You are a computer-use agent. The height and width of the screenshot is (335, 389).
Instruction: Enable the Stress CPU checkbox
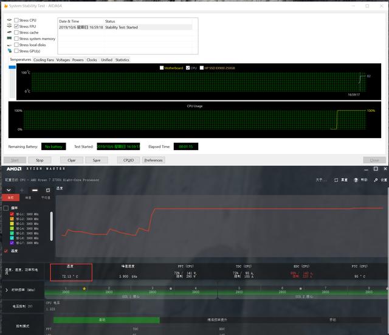[16, 20]
